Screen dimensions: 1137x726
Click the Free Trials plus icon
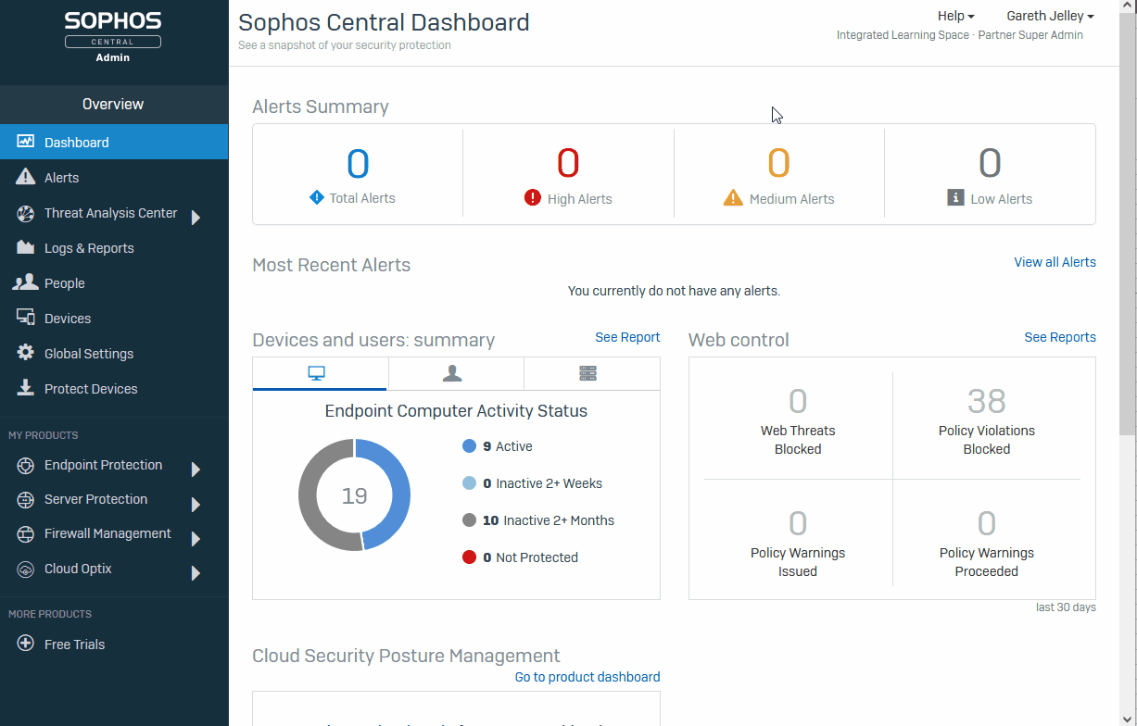26,644
